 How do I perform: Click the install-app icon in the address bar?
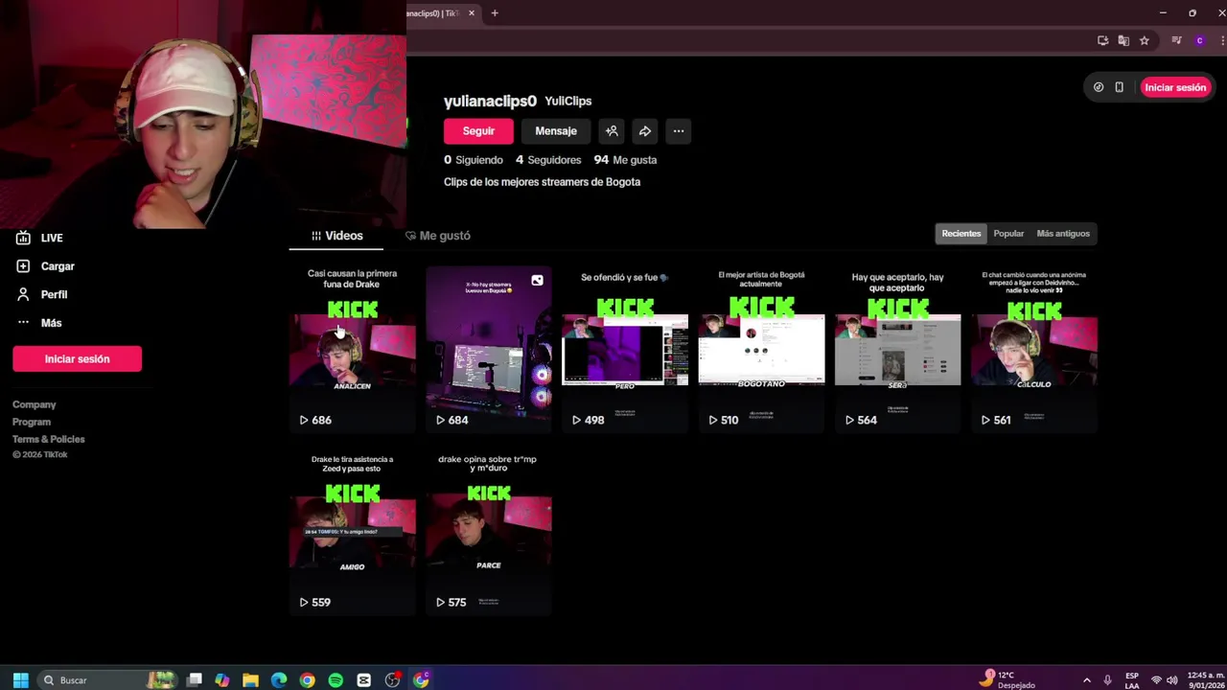[x=1102, y=40]
